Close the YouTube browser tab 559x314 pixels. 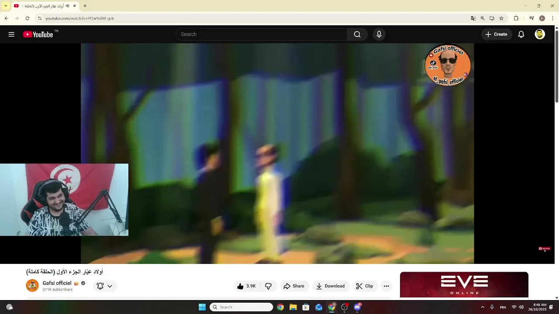pyautogui.click(x=74, y=6)
